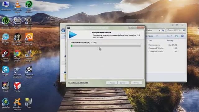This screenshot has height=112, width=199.
Task: Click Explorer's change view icon
Action: click(x=168, y=36)
